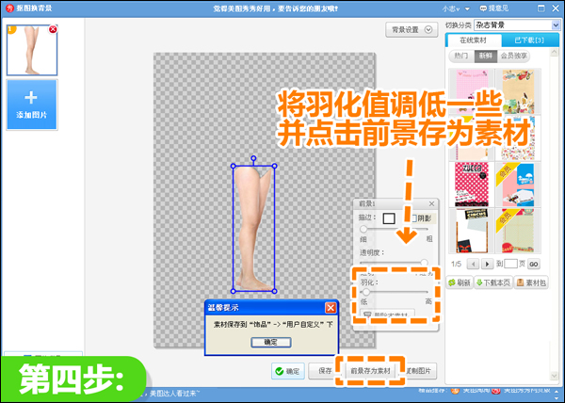Click the 描边 stroke color swatch
Viewport: 565px width, 403px height.
point(389,218)
